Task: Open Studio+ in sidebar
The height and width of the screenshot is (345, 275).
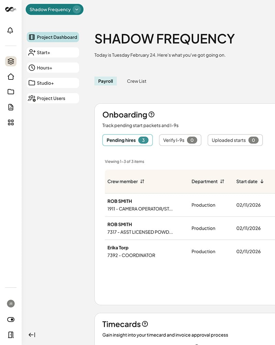Action: point(53,83)
